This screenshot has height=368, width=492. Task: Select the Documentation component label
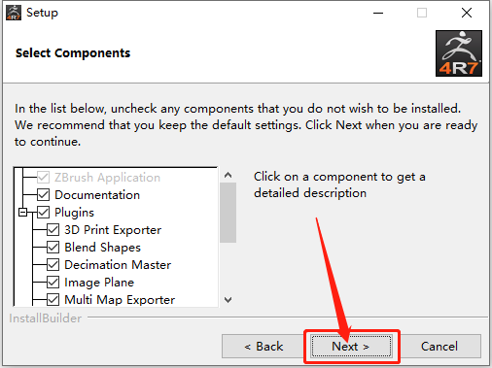(x=97, y=195)
